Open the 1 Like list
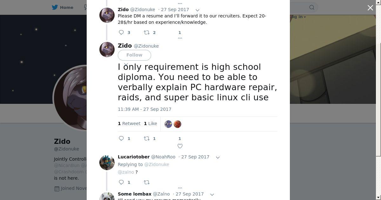 [x=150, y=123]
